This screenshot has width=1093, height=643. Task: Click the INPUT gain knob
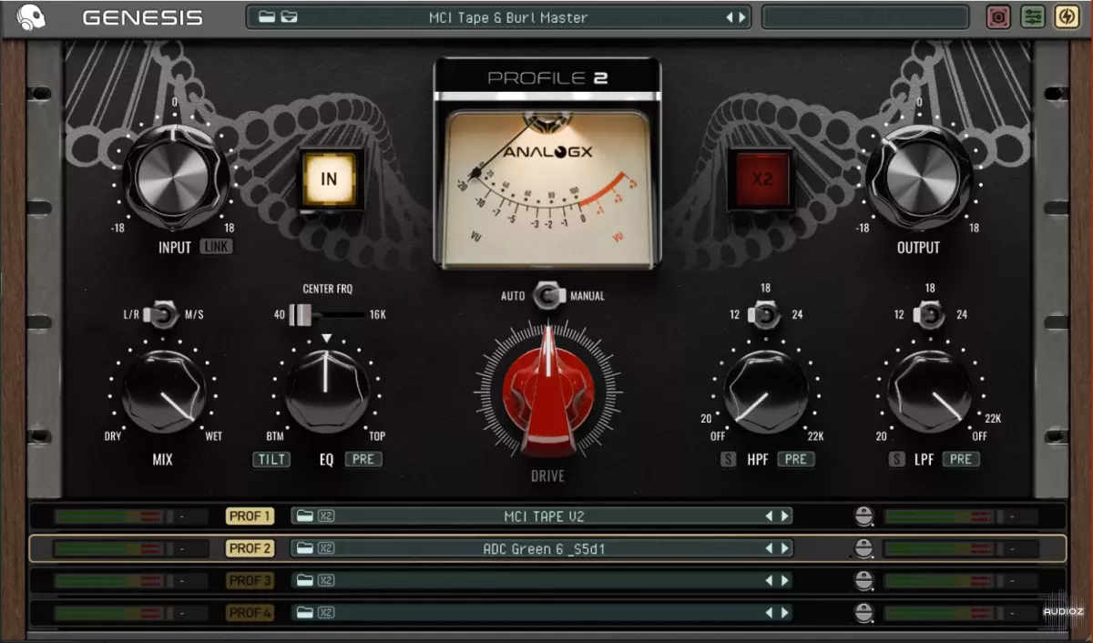[175, 177]
